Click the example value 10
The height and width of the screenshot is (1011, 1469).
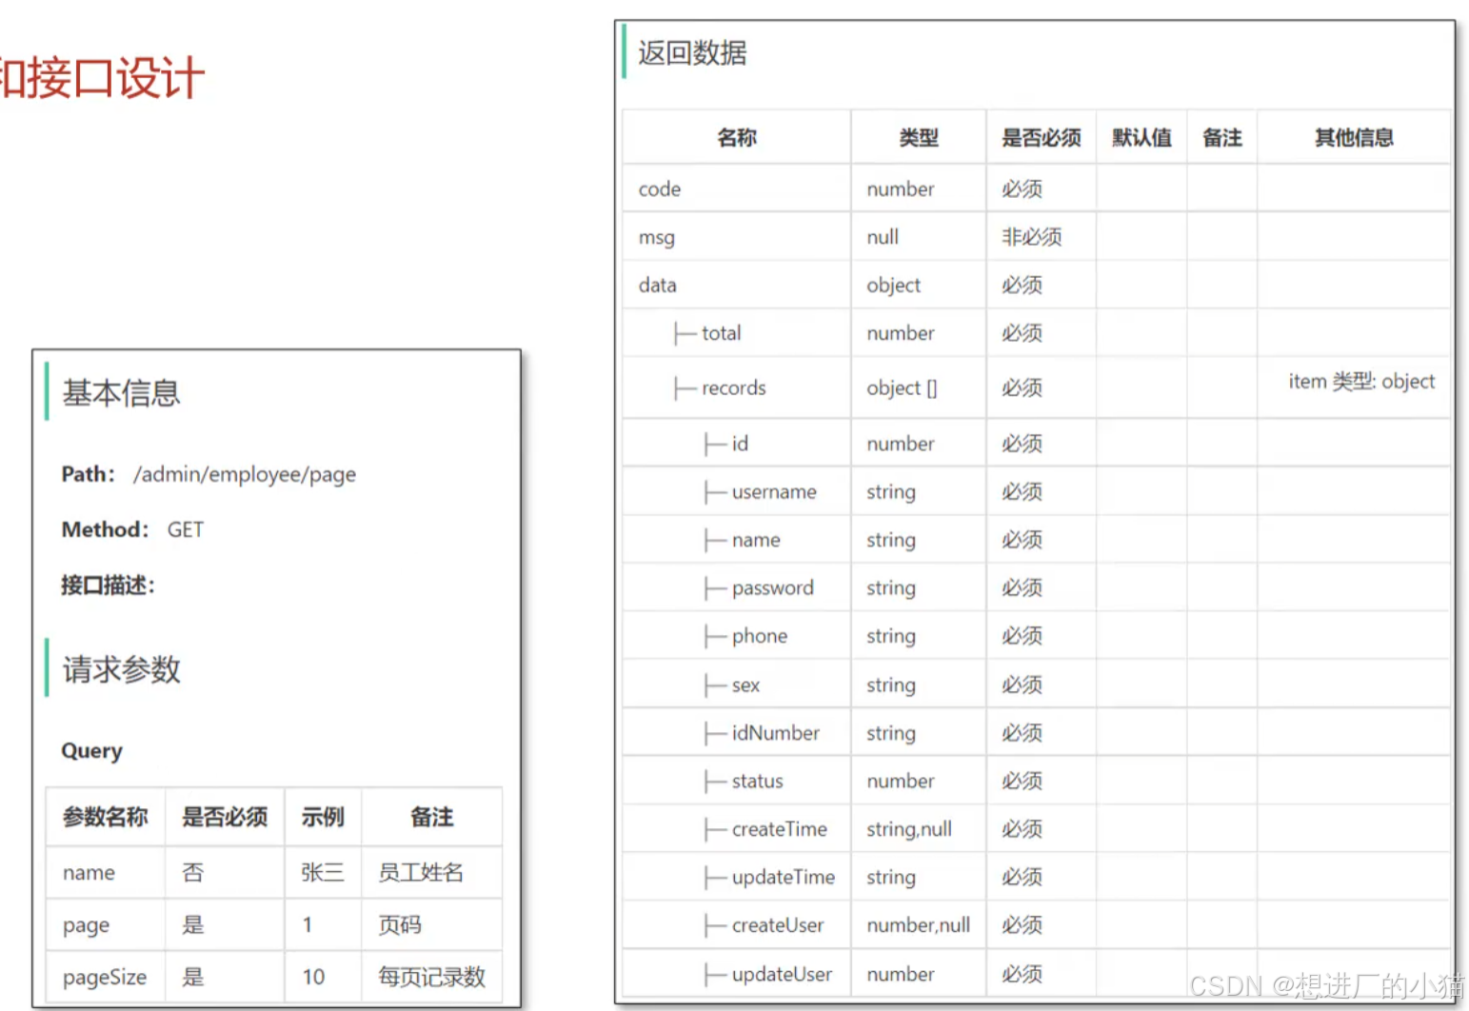pos(313,977)
